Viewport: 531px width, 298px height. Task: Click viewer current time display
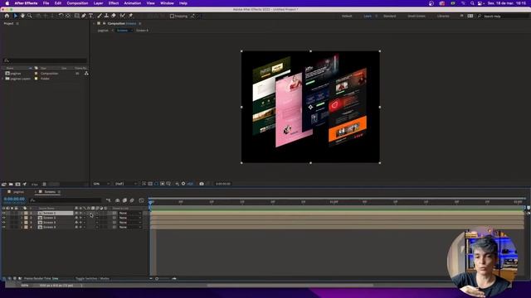(x=223, y=184)
